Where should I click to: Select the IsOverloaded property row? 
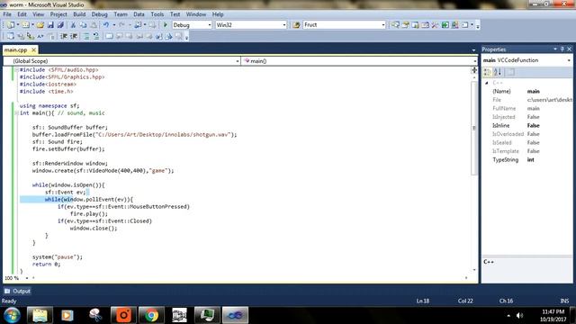point(527,134)
